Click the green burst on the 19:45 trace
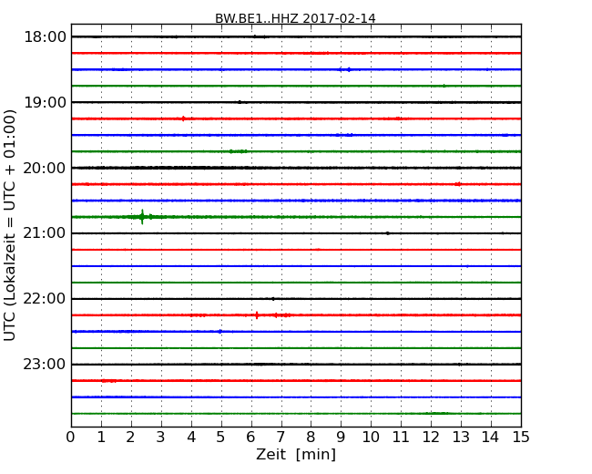 click(239, 151)
